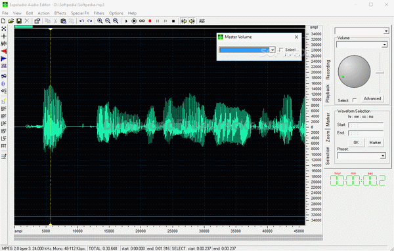Screen dimensions: 394x251
Task: Open file with folder icon
Action: coord(11,21)
